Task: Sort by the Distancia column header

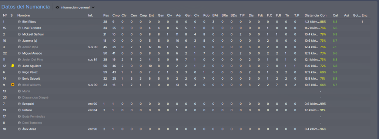Action: coord(312,15)
